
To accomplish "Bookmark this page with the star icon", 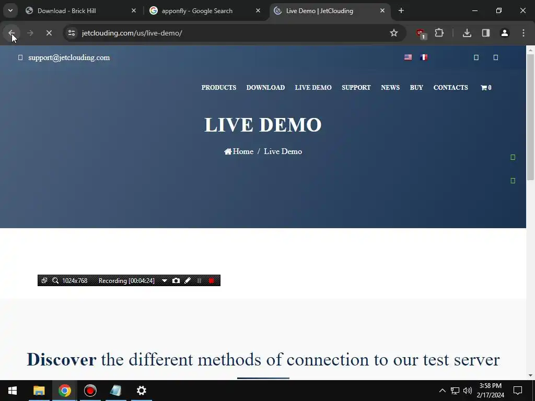I will click(394, 33).
